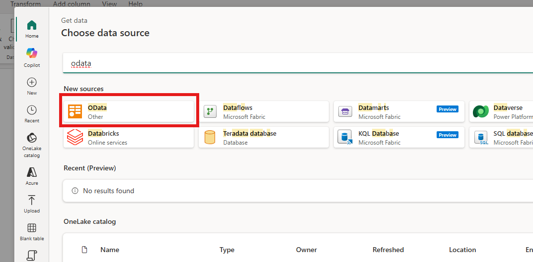This screenshot has width=533, height=262.
Task: Click the No results found message
Action: [x=108, y=191]
